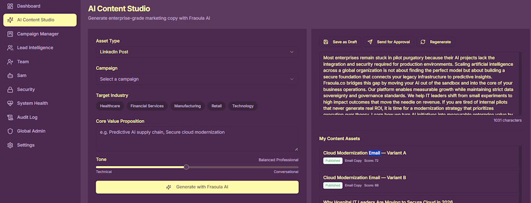Open the Team page
The width and height of the screenshot is (531, 203).
[40, 62]
